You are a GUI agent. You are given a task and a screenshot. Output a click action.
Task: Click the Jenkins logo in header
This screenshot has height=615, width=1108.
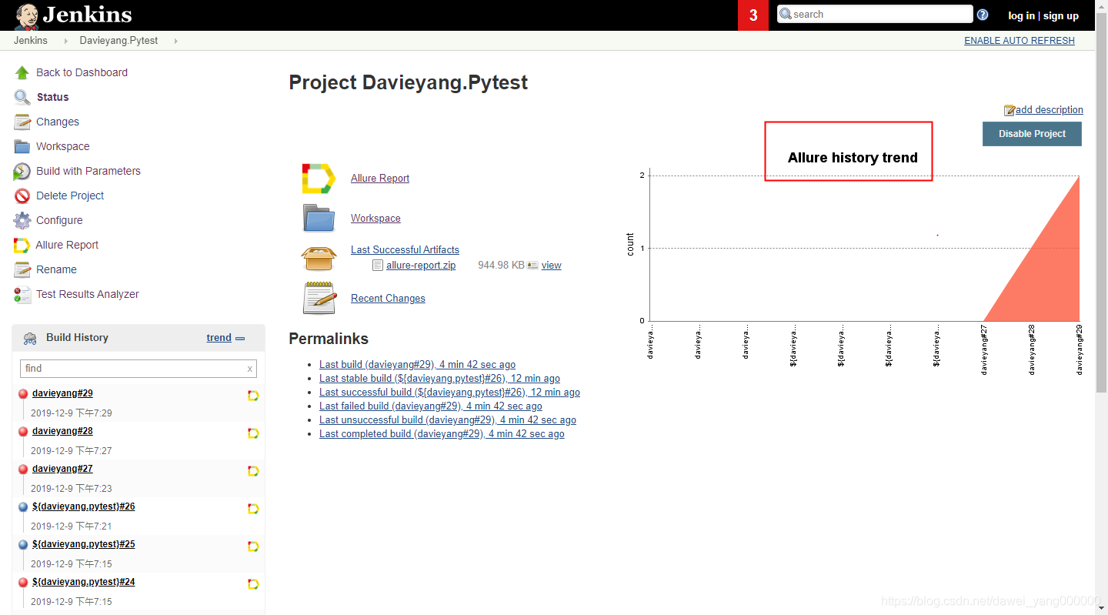pos(73,15)
